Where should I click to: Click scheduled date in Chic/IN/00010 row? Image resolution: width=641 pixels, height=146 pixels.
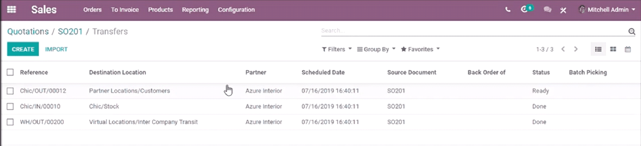click(330, 107)
